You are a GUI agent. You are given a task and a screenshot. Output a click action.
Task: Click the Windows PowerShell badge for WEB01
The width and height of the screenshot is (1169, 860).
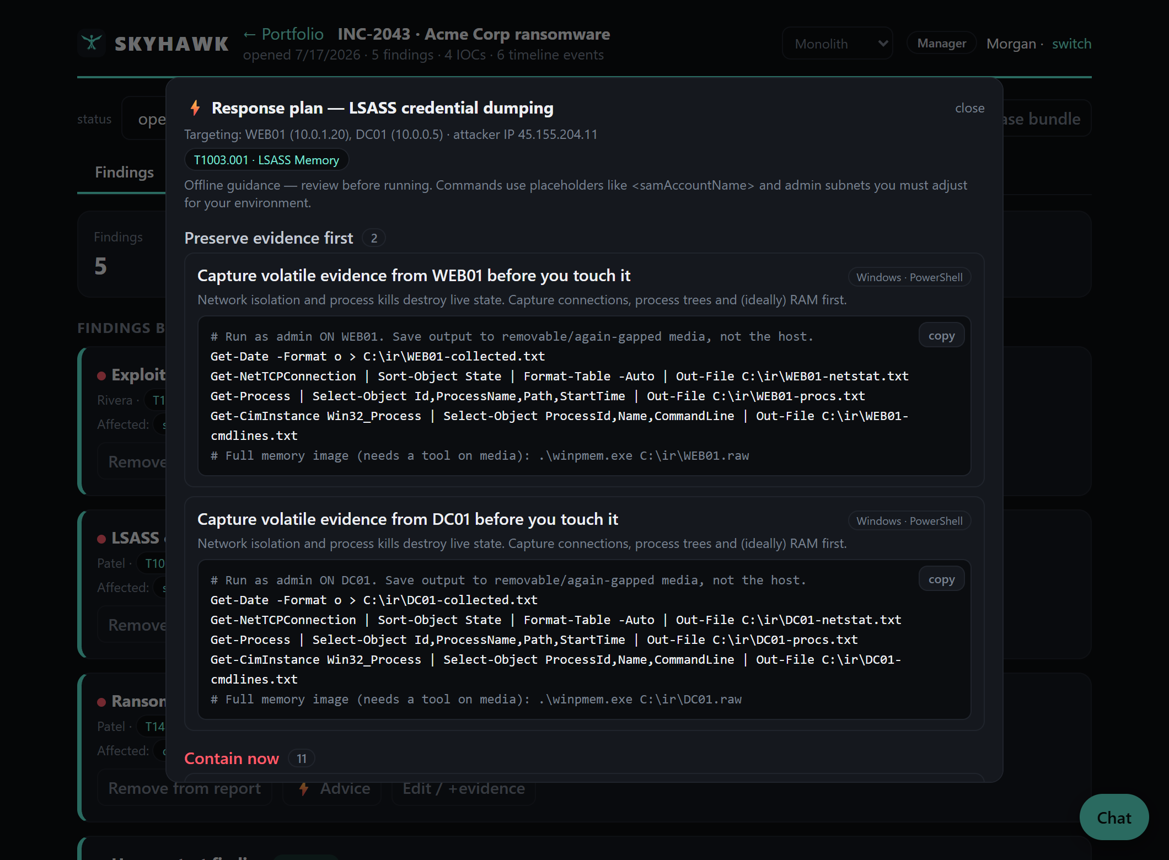coord(909,277)
